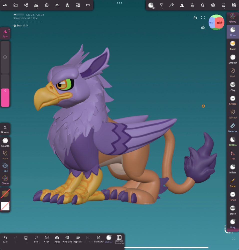This screenshot has width=239, height=250.
Task: Click the Voxel remesh shortcut
Action: point(57,239)
